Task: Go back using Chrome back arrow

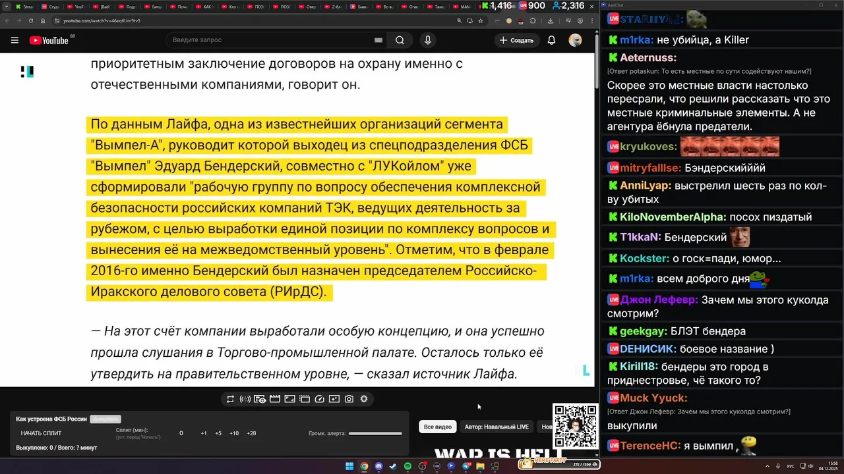Action: (x=8, y=20)
